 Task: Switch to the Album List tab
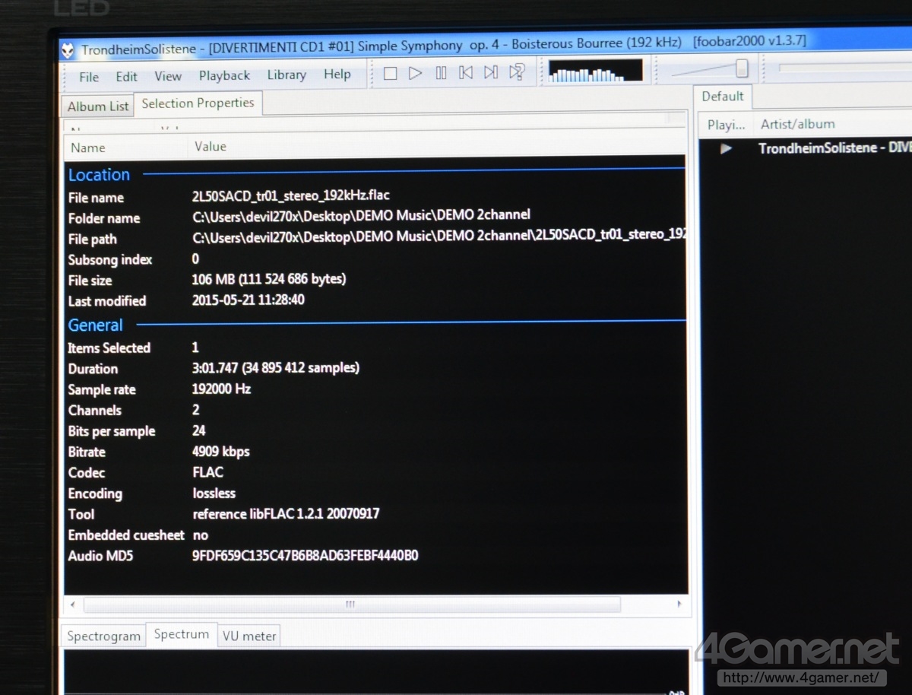click(x=98, y=106)
